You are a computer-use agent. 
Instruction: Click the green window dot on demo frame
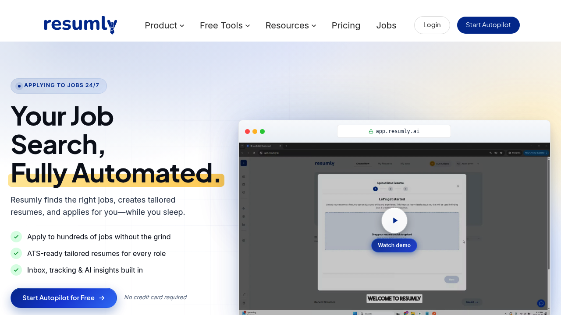pyautogui.click(x=262, y=131)
